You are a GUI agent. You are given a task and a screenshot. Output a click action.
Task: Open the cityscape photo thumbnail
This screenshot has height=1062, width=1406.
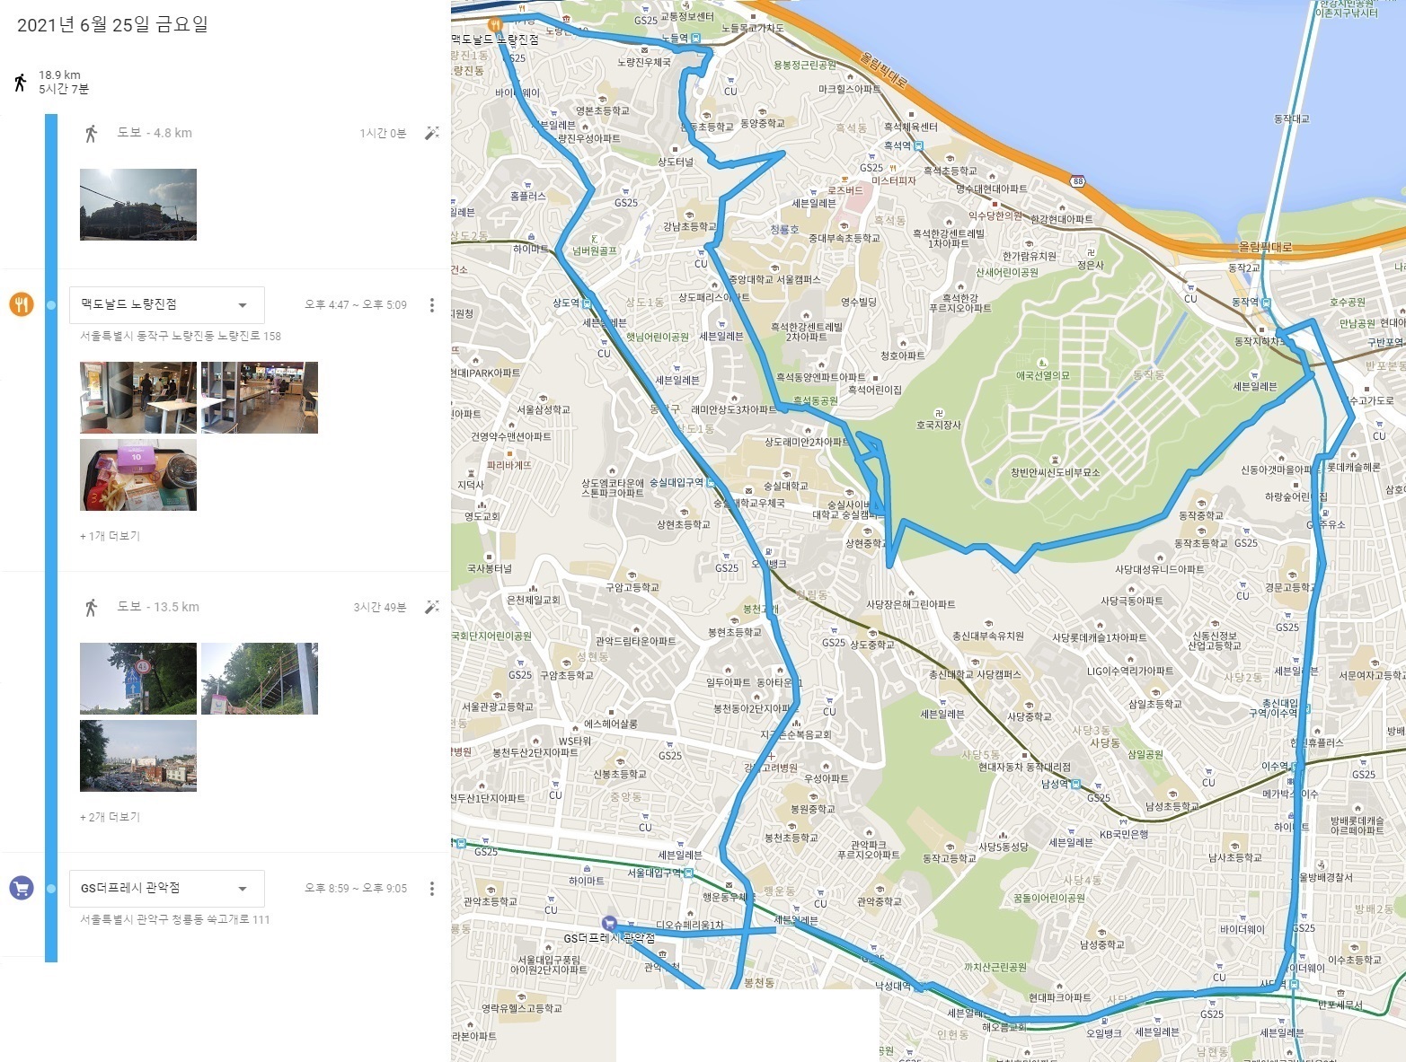(x=138, y=756)
